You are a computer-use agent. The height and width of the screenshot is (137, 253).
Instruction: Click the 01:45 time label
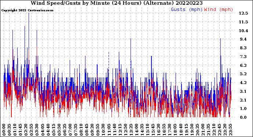[21, 130]
